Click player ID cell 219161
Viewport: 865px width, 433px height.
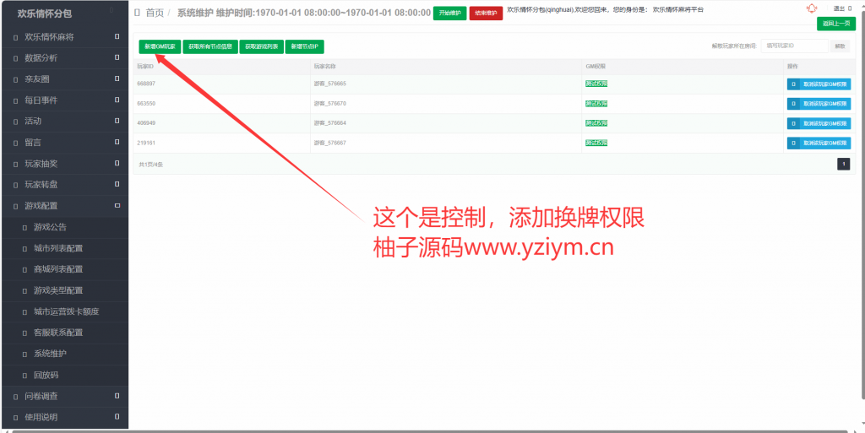[145, 143]
